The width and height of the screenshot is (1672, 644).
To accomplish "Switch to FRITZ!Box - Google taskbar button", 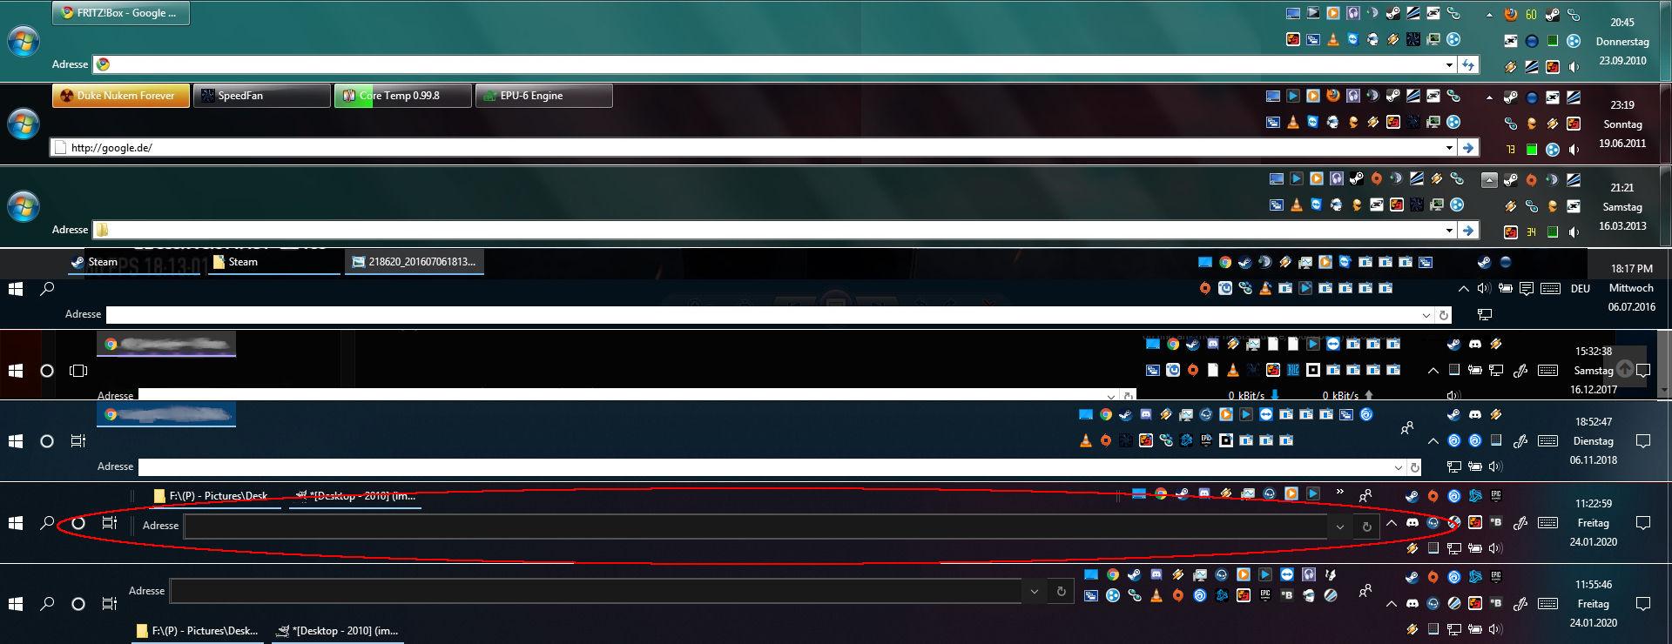I will pos(121,13).
